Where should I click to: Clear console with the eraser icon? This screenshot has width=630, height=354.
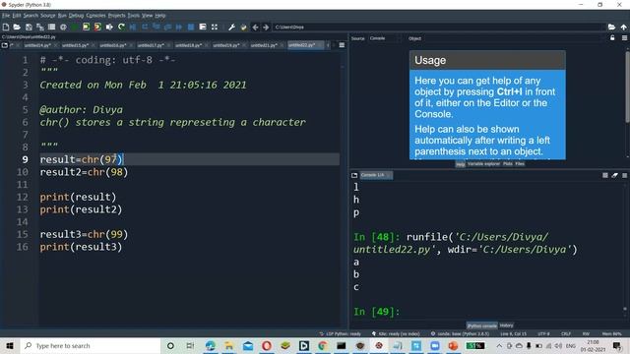(614, 175)
